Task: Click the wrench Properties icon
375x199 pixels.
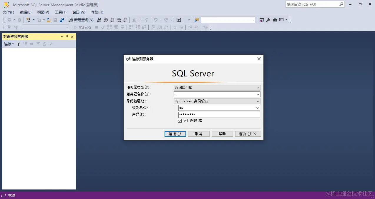Action: click(268, 20)
